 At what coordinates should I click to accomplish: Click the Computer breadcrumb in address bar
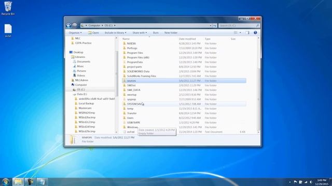point(94,25)
